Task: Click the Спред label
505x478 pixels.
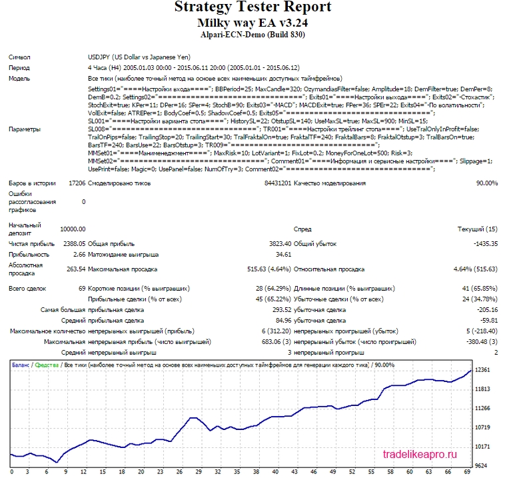Action: pos(302,229)
